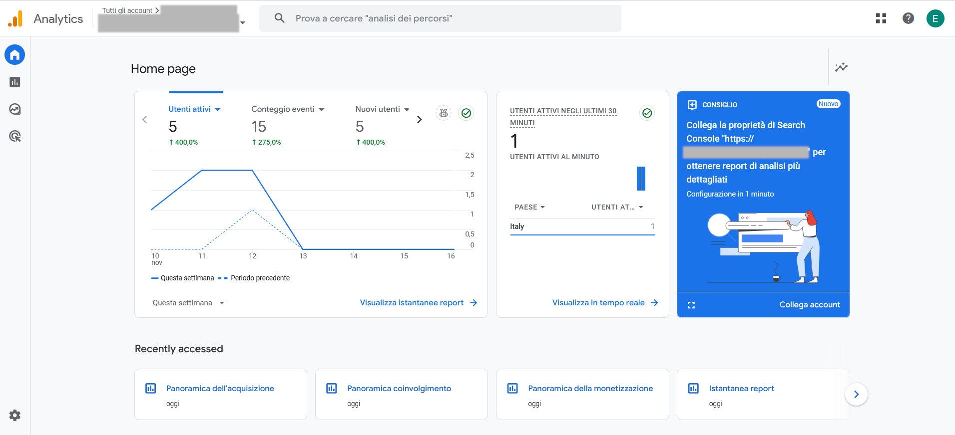Open the PAESE dimension dropdown
This screenshot has width=955, height=435.
[529, 207]
